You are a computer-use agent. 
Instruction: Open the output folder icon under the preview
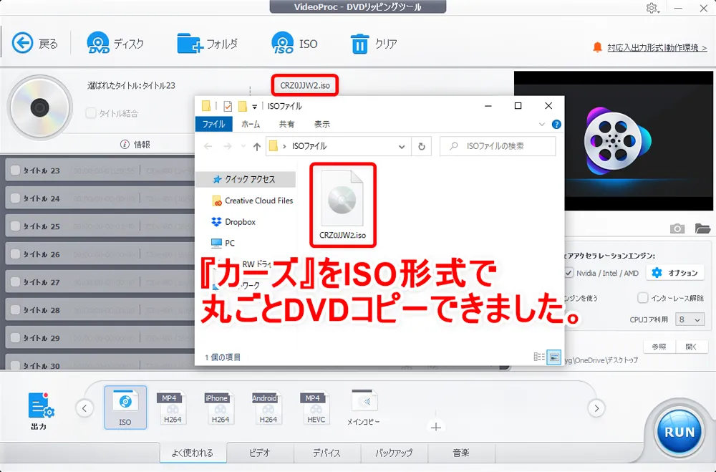[702, 228]
